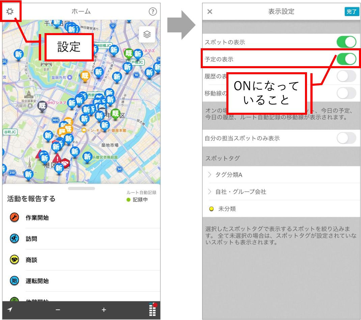Screen dimensions: 361x320
Task: Tap the 商談 handshake icon
Action: tap(14, 260)
